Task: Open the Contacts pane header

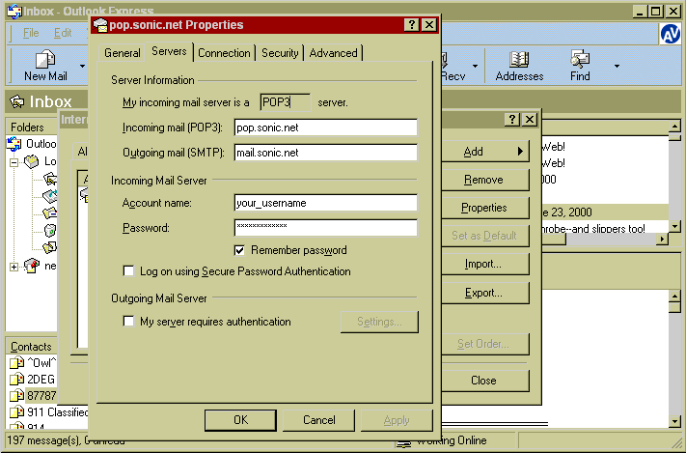Action: (32, 347)
